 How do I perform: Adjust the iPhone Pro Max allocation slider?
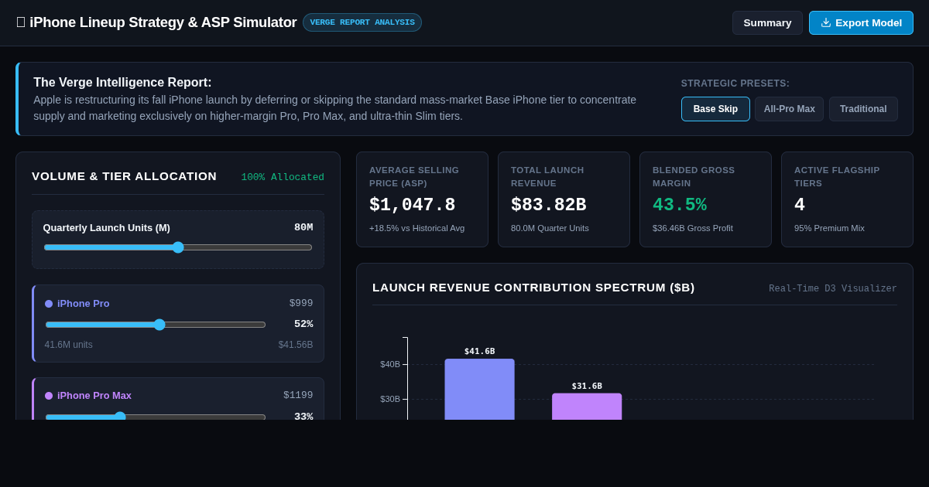coord(156,417)
